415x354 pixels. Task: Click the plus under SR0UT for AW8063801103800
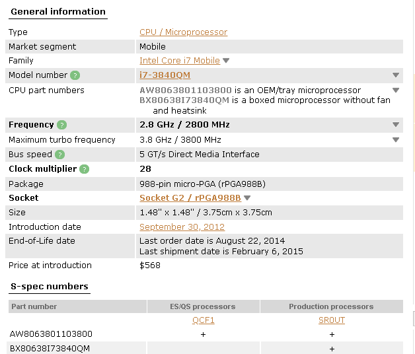(332, 335)
